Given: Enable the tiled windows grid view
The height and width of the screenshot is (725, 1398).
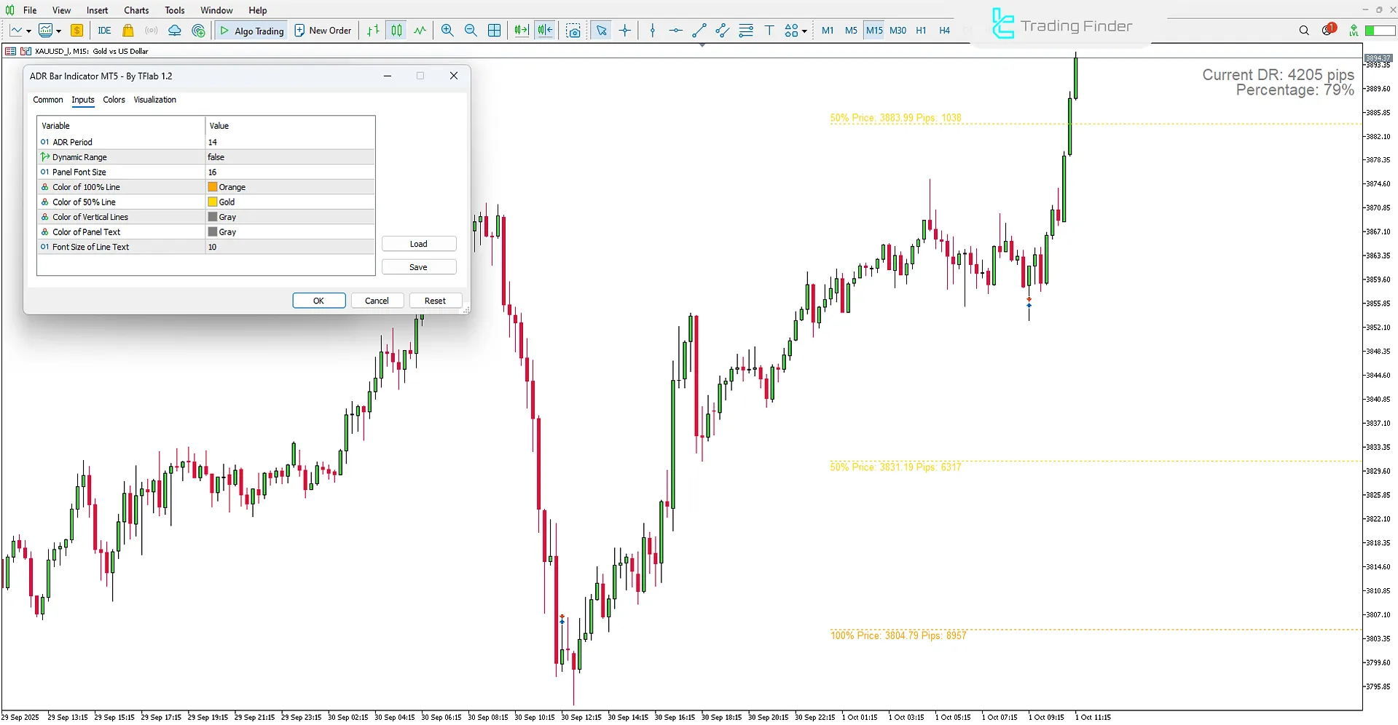Looking at the screenshot, I should [495, 31].
